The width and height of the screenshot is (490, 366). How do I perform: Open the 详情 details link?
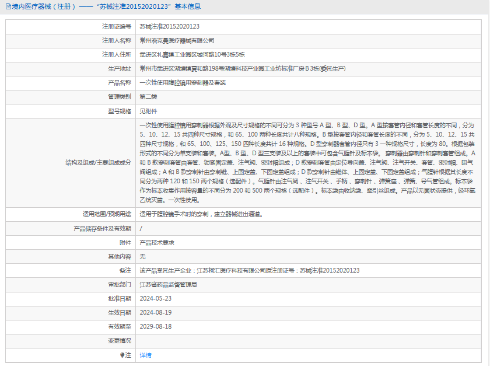(x=145, y=355)
